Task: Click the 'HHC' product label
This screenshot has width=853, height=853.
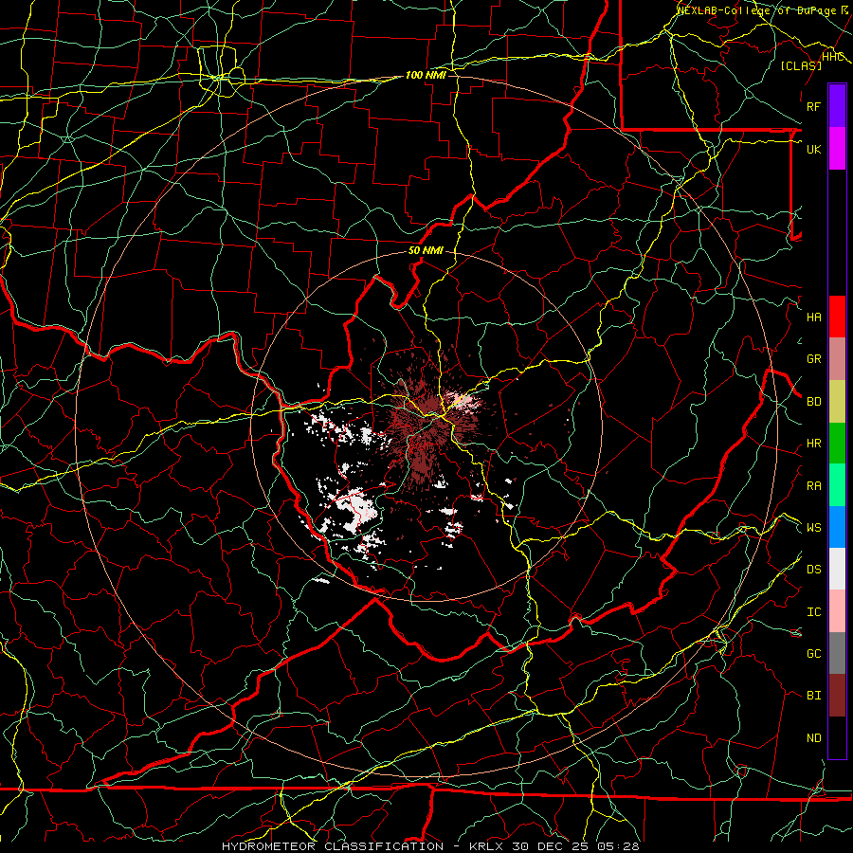Action: click(x=833, y=57)
